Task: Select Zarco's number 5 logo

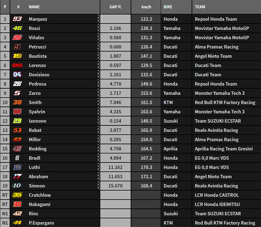Action: point(17,93)
